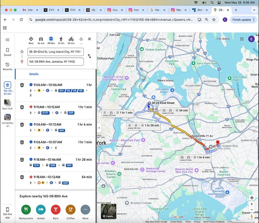Click the 1 hr 6 min route label on map

(195, 159)
